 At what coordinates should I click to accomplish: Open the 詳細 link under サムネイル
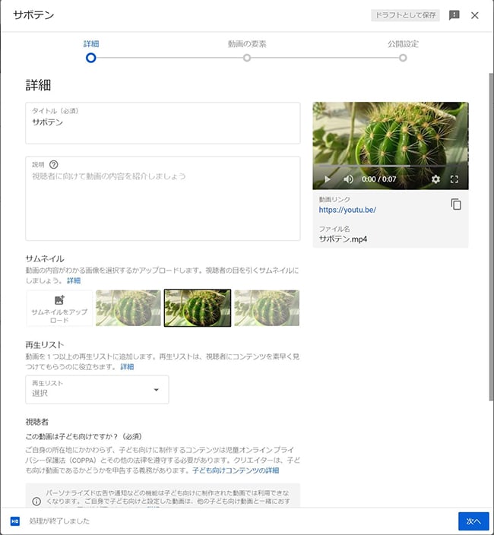coord(74,280)
